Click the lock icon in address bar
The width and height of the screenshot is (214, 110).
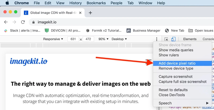point(33,22)
